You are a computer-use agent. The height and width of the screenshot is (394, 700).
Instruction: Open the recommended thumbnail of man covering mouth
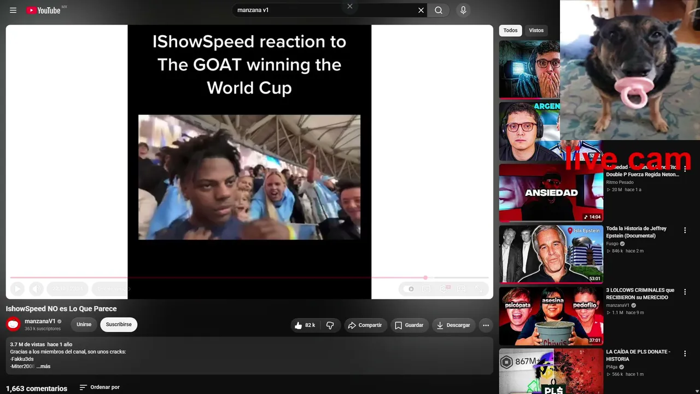point(529,69)
